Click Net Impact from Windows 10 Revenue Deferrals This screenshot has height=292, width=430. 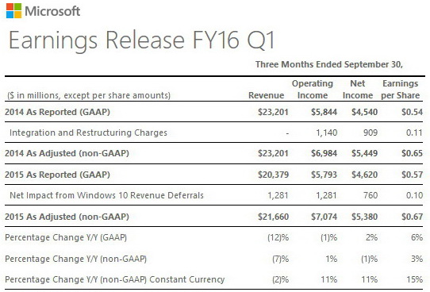106,195
